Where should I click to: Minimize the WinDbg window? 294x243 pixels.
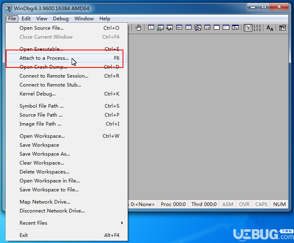[253, 7]
